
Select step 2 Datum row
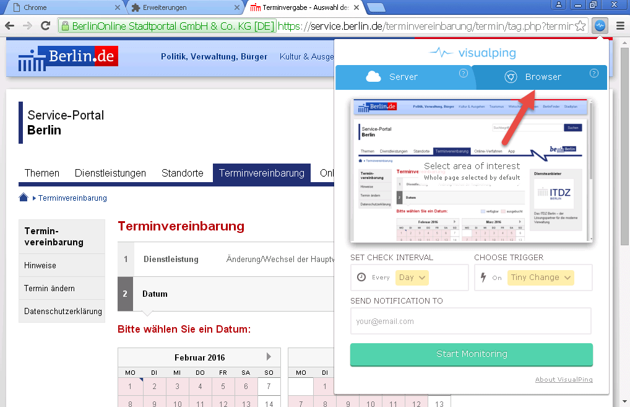pyautogui.click(x=226, y=294)
